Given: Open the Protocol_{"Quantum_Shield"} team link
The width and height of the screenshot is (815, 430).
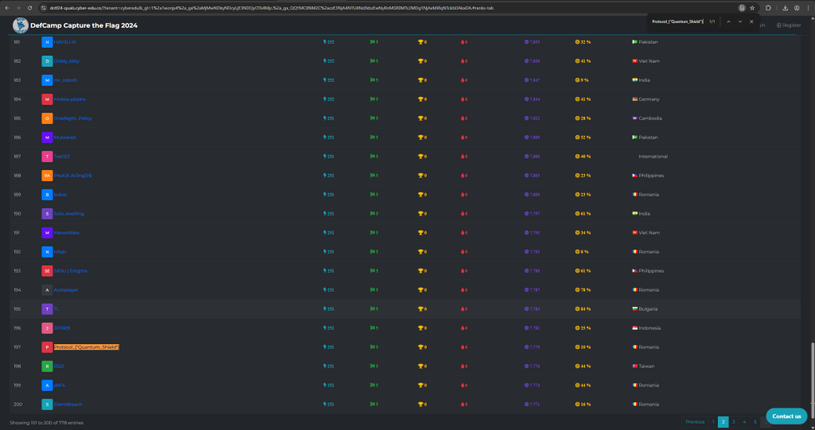Looking at the screenshot, I should coord(86,347).
